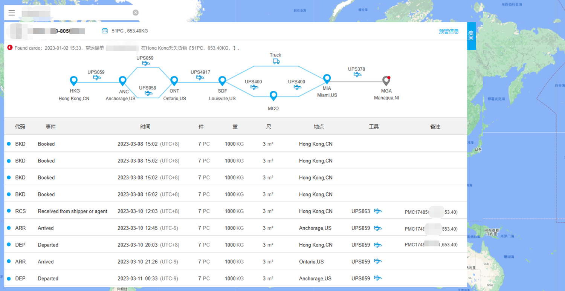Viewport: 565px width, 291px height.
Task: Click plane icon in 00:33 Departed row
Action: (x=378, y=279)
